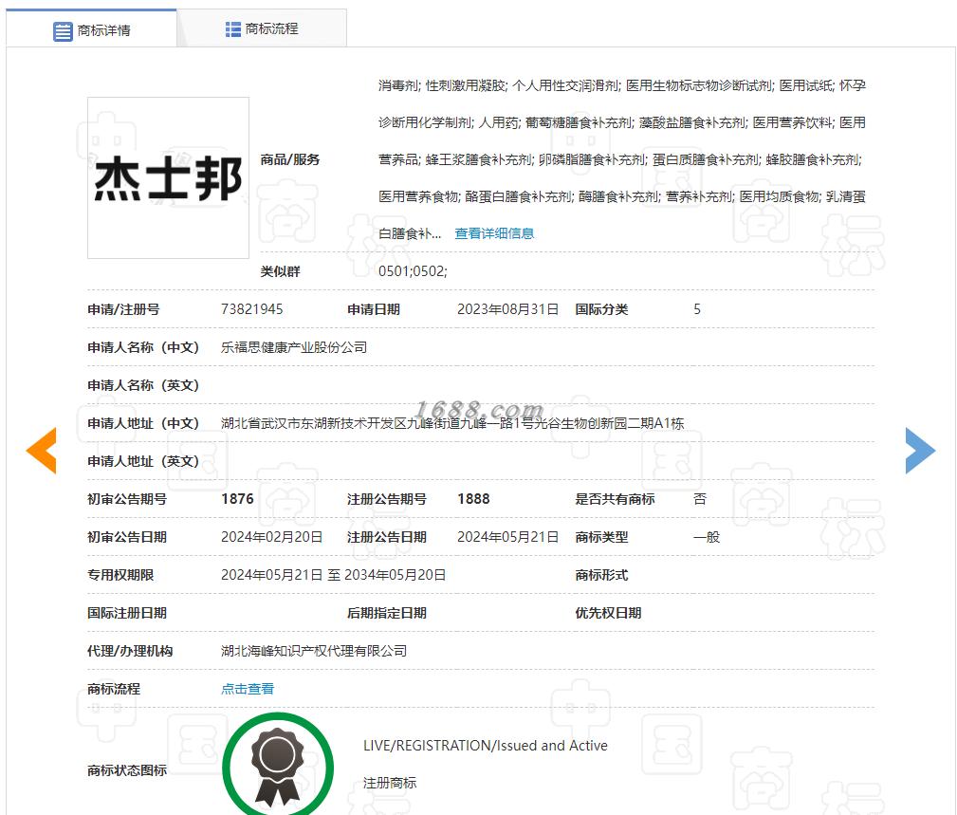957x815 pixels.
Task: Open the 商标详情 tab
Action: coord(92,29)
